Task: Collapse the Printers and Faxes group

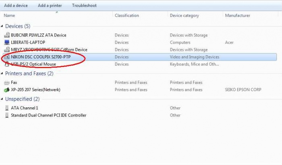Action: pyautogui.click(x=2, y=73)
